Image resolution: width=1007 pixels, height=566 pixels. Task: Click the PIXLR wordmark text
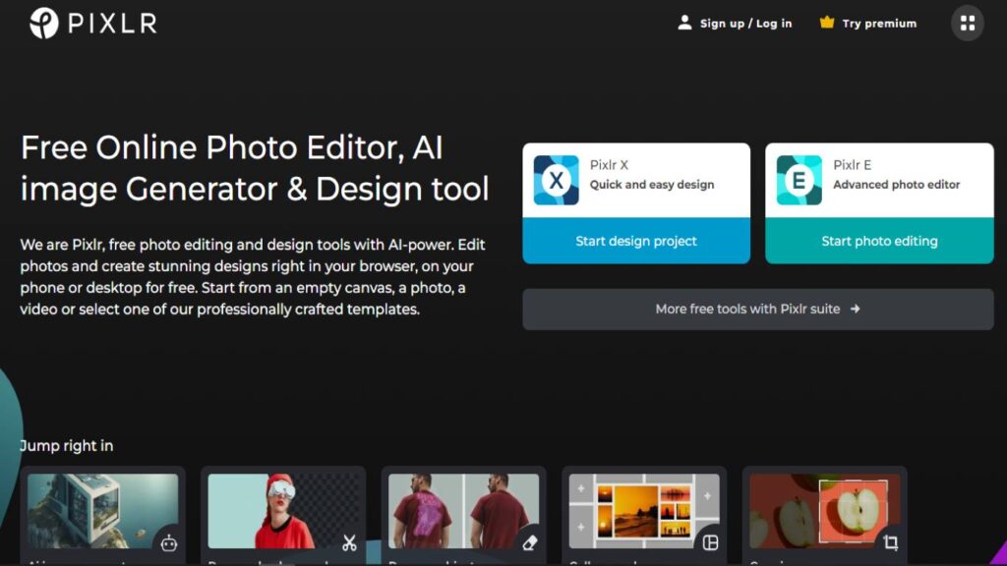112,24
